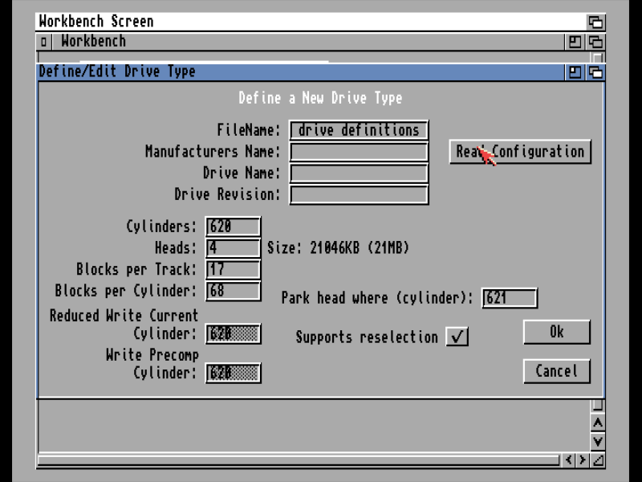
Task: Click the Workbench window scroll left arrow
Action: tap(568, 460)
